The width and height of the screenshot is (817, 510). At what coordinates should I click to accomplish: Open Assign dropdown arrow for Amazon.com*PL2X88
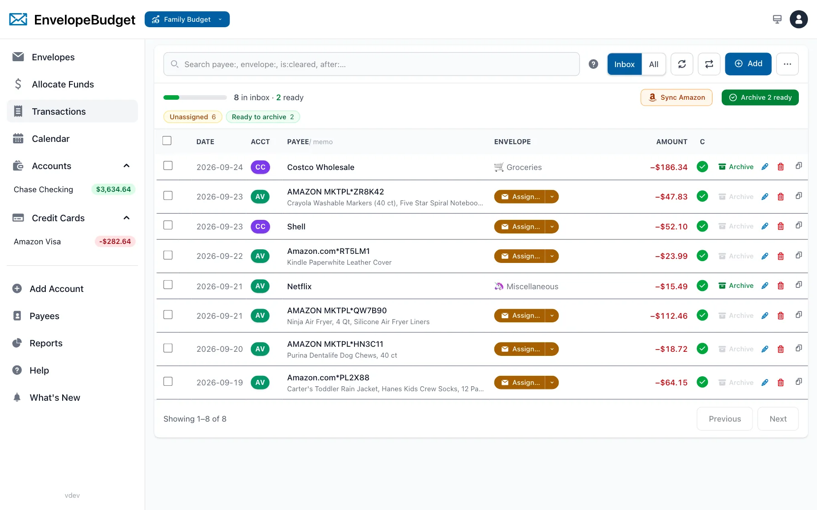(x=552, y=383)
